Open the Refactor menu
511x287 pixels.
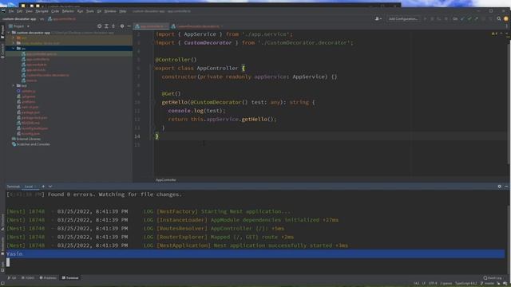click(x=68, y=11)
